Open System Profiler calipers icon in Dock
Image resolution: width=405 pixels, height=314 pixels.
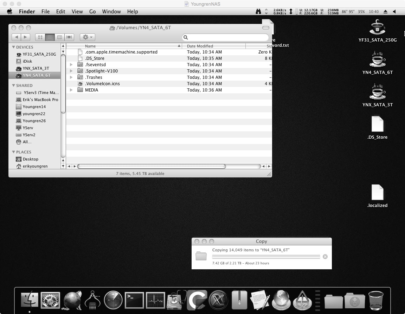click(x=92, y=300)
